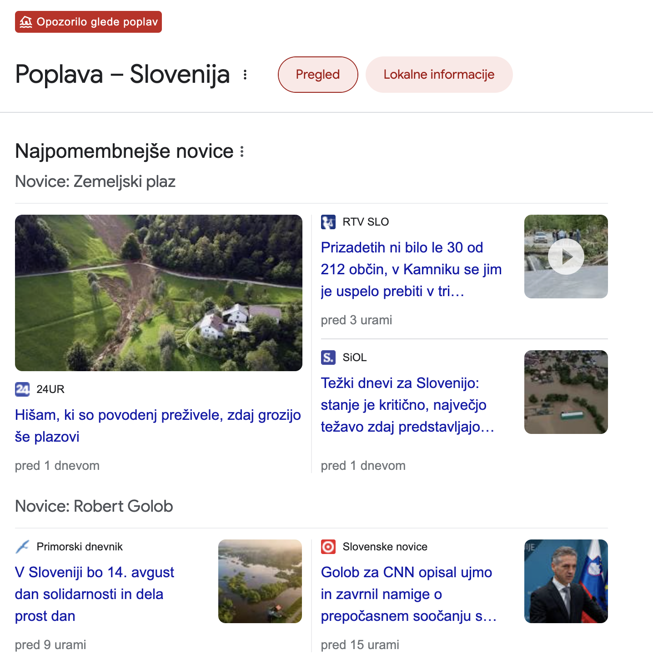Open the Primorski dnevnik flood landscape thumbnail
This screenshot has height=665, width=653.
click(x=260, y=581)
